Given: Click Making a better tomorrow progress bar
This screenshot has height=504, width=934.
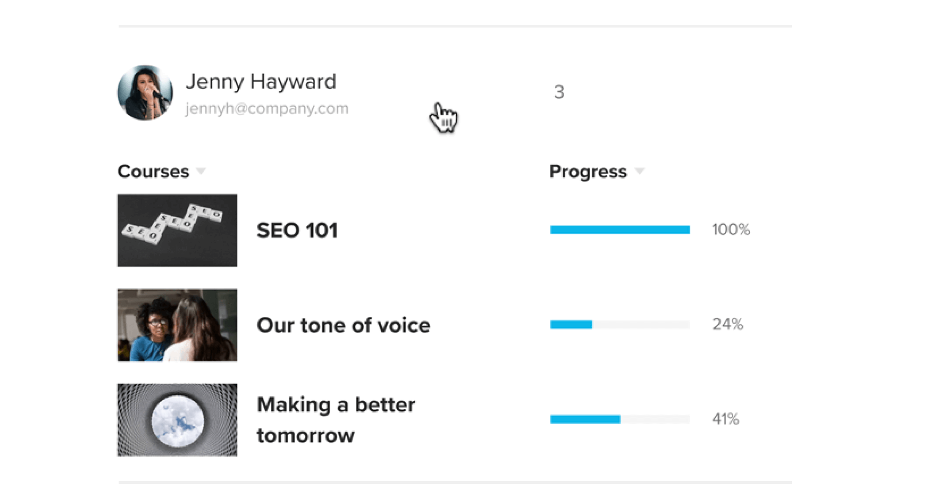Looking at the screenshot, I should [620, 419].
